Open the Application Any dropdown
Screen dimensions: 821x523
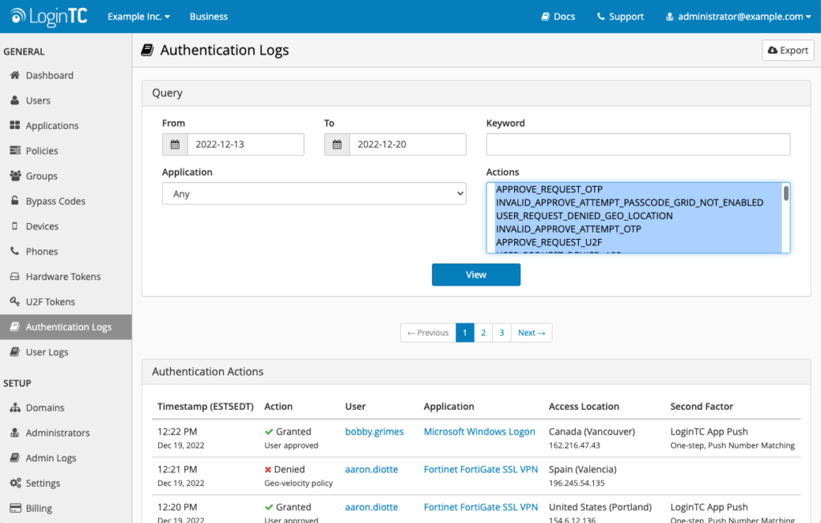click(x=314, y=193)
